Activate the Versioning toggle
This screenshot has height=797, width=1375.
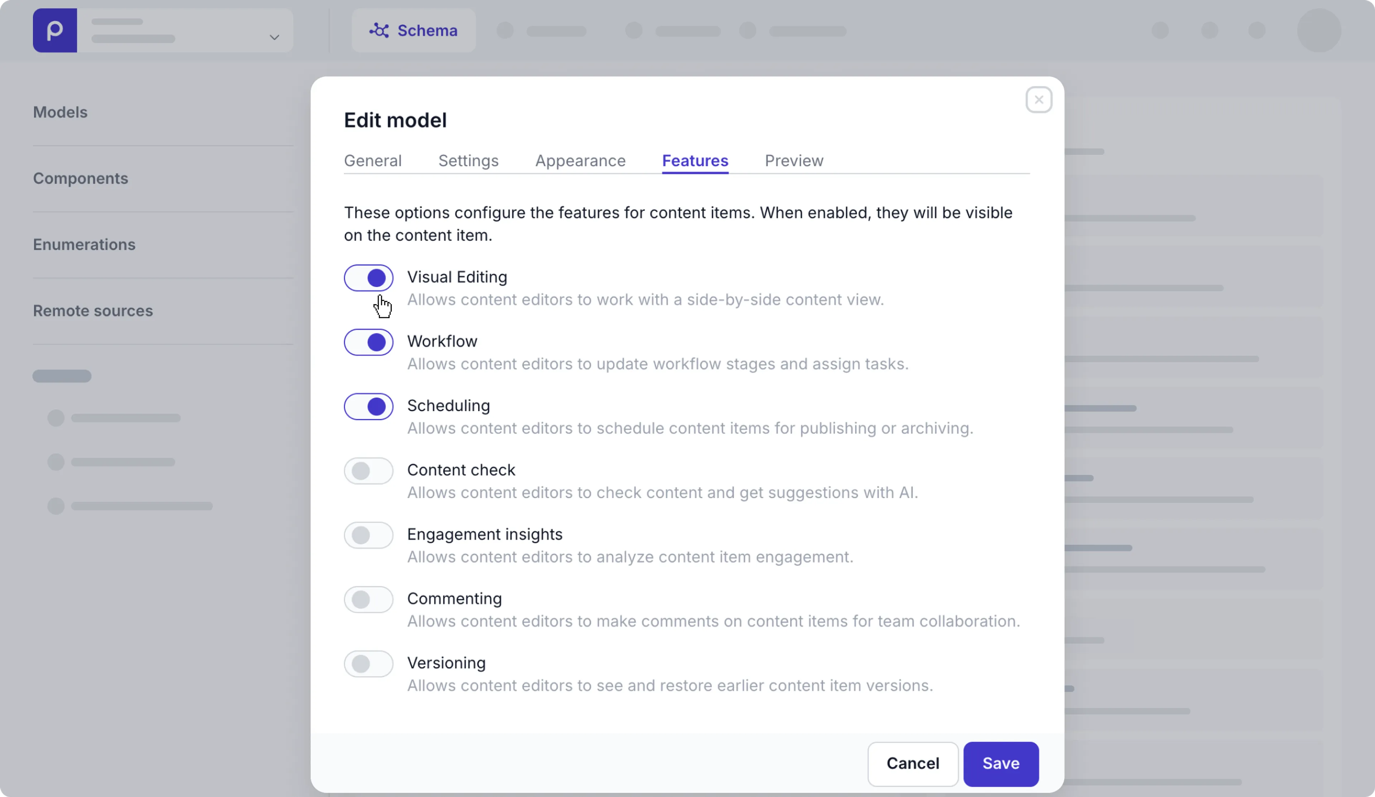368,664
